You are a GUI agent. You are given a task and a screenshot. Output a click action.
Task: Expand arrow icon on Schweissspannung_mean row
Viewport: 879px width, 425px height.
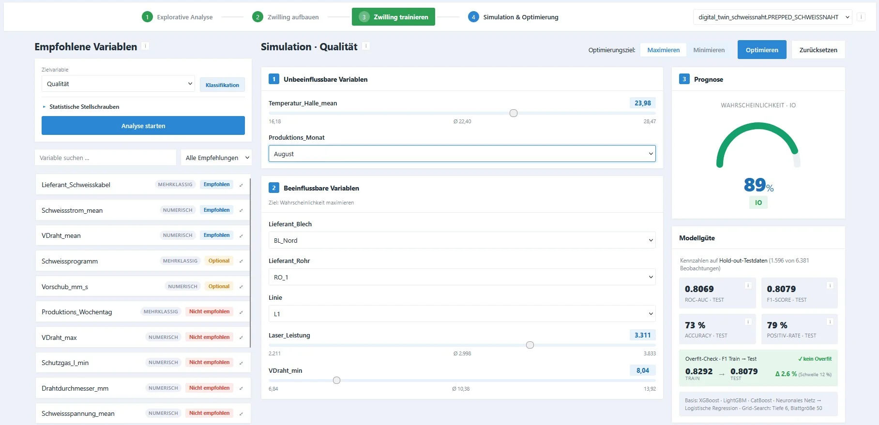(x=241, y=413)
